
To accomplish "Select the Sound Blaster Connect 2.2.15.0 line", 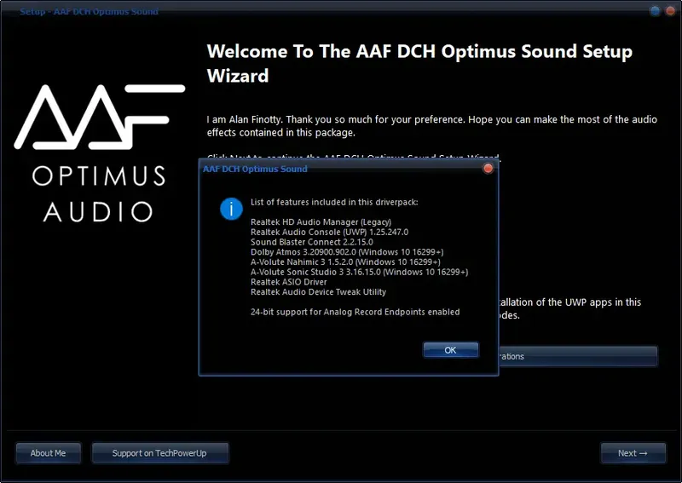I will 312,242.
